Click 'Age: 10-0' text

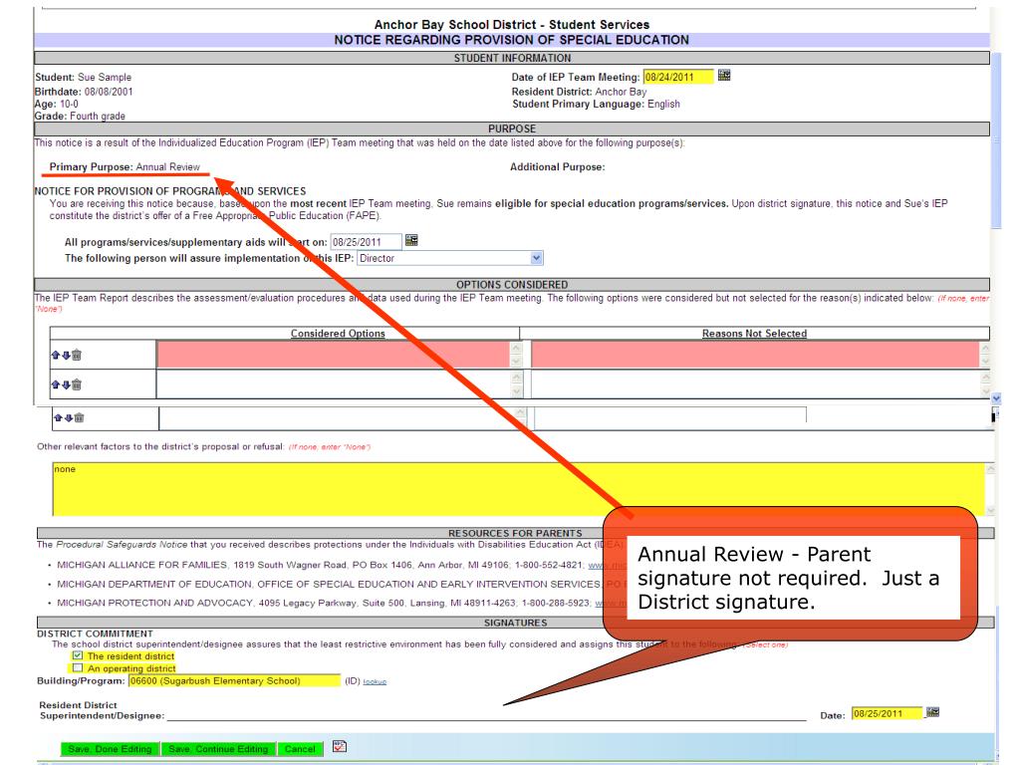pyautogui.click(x=57, y=104)
